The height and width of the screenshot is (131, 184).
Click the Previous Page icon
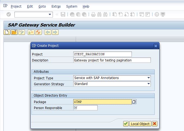pyautogui.click(x=120, y=14)
